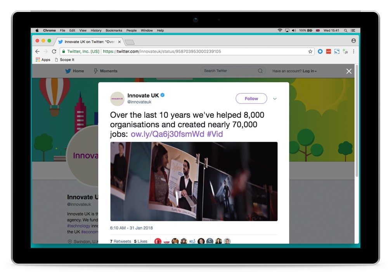Click the verified badge beside Innovate UK

tap(163, 95)
